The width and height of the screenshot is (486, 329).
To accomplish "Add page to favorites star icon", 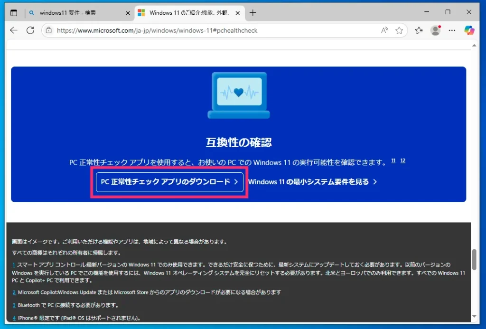I will (399, 30).
